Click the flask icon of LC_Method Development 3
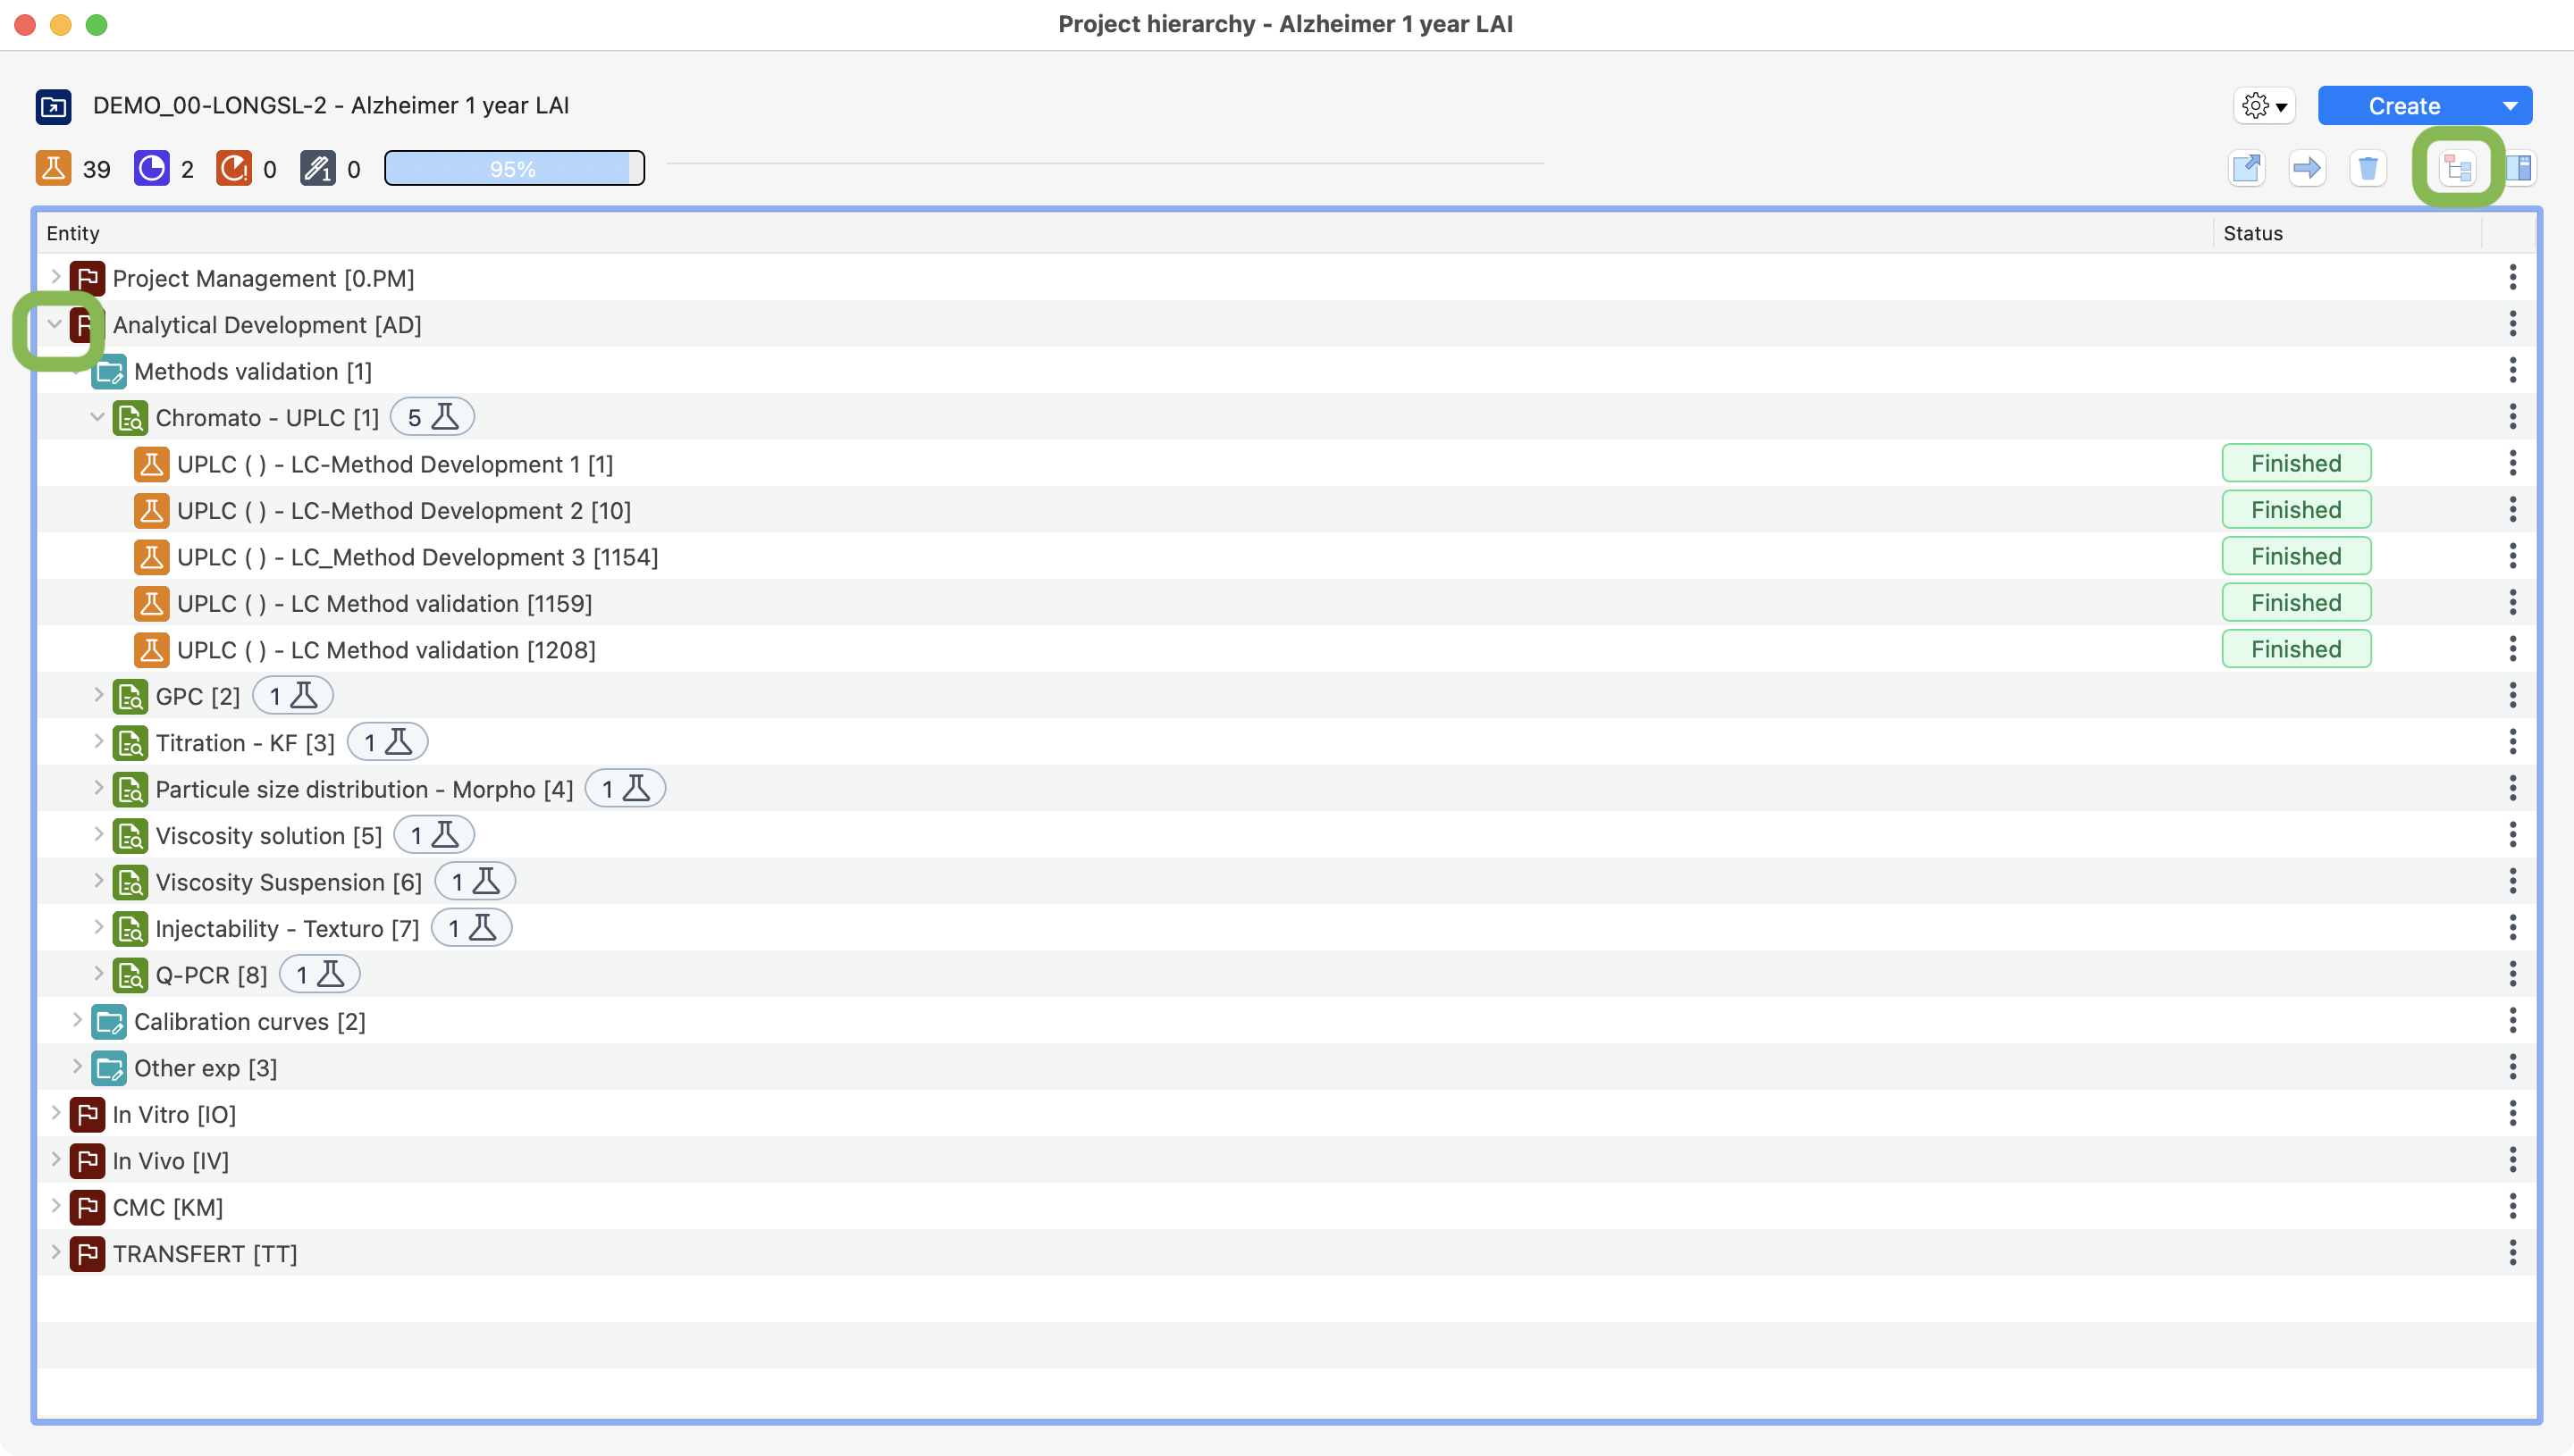This screenshot has width=2574, height=1456. [151, 557]
